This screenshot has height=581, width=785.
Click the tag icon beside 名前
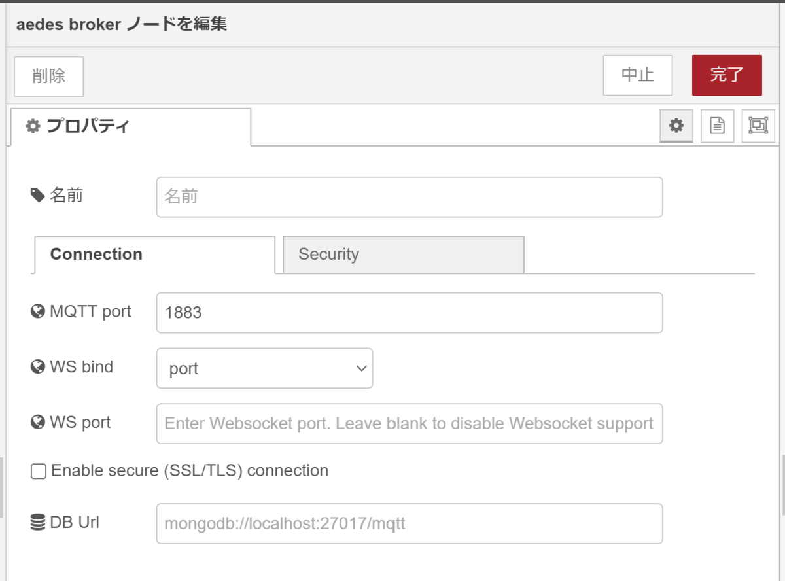pyautogui.click(x=38, y=194)
